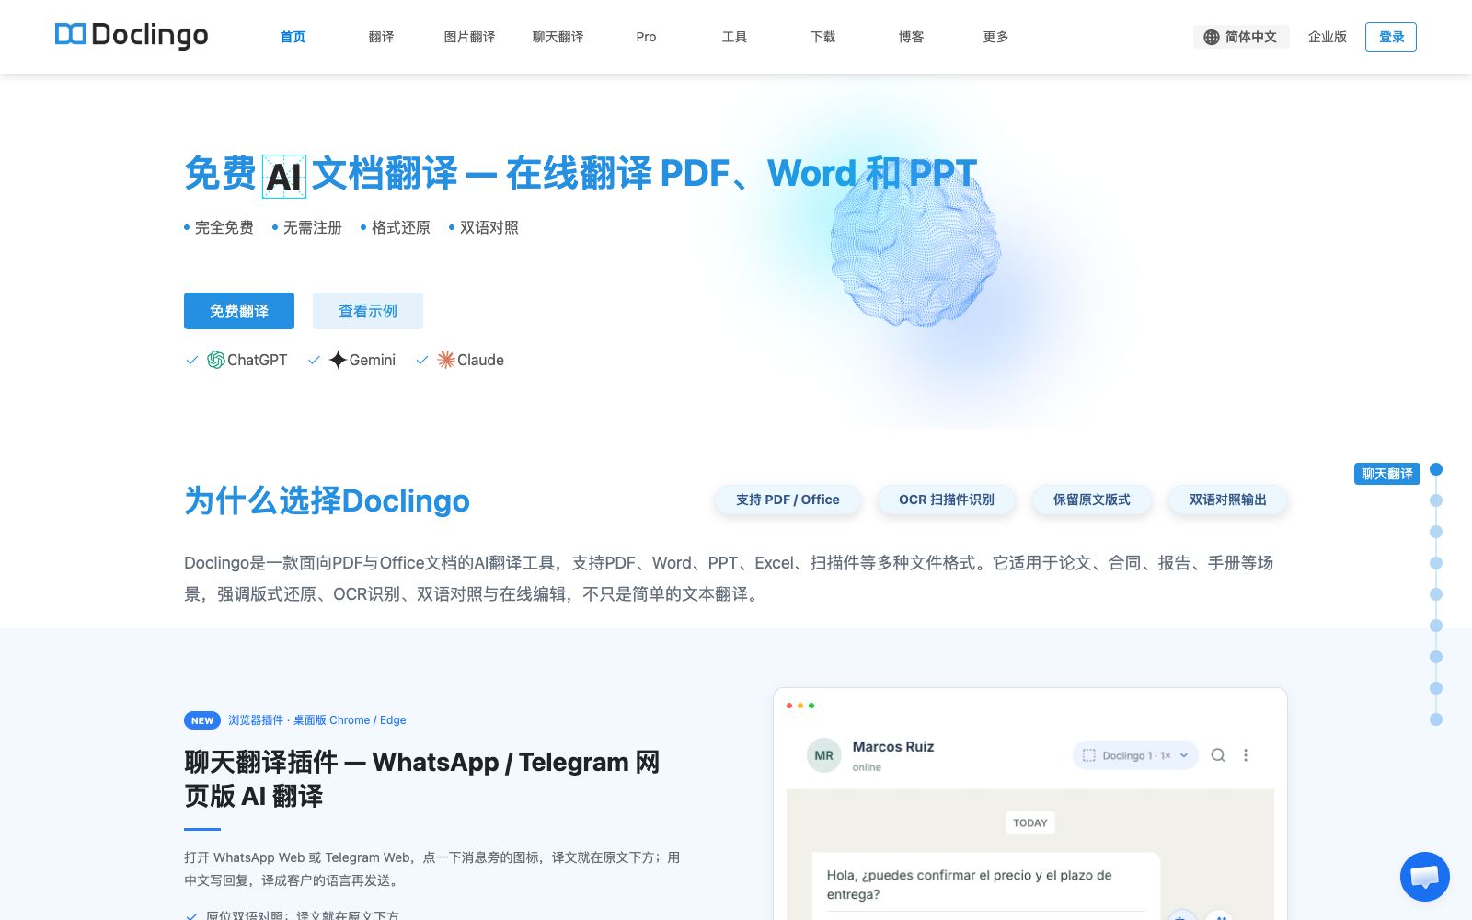Open the 翻译 nav item
1472x920 pixels.
pyautogui.click(x=381, y=37)
